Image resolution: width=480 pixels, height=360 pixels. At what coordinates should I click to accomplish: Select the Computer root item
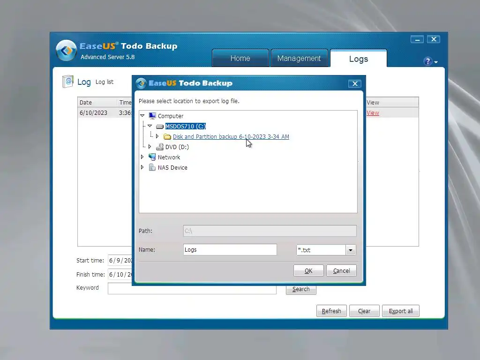pyautogui.click(x=171, y=116)
